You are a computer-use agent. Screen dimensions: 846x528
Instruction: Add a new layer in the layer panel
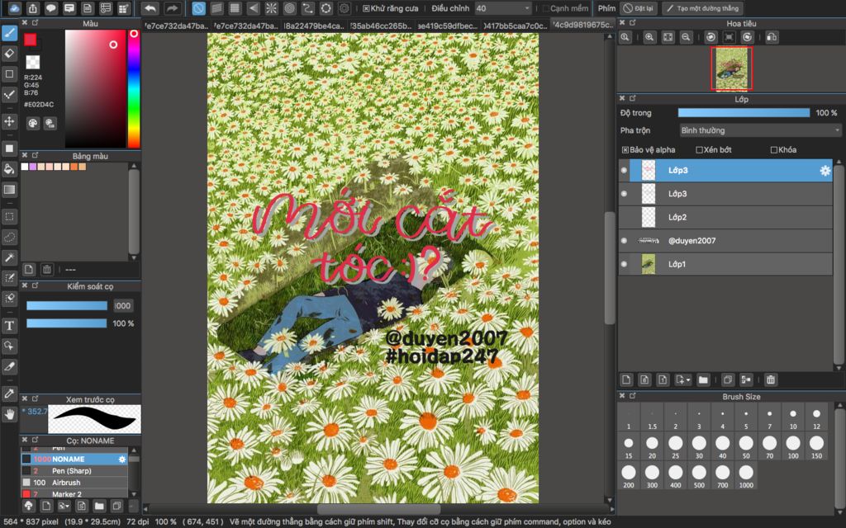626,379
